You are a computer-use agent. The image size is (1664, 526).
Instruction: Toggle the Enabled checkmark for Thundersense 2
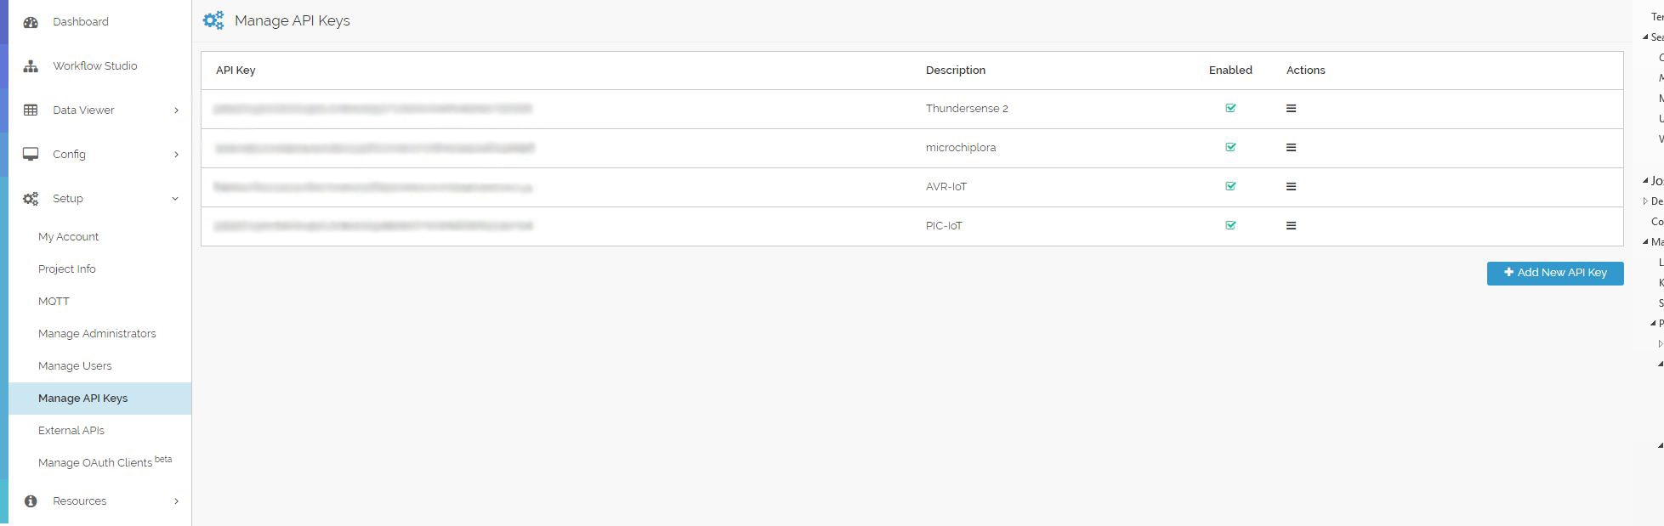(x=1230, y=108)
